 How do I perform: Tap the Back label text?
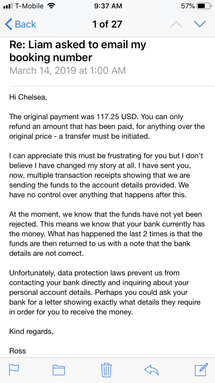click(25, 24)
